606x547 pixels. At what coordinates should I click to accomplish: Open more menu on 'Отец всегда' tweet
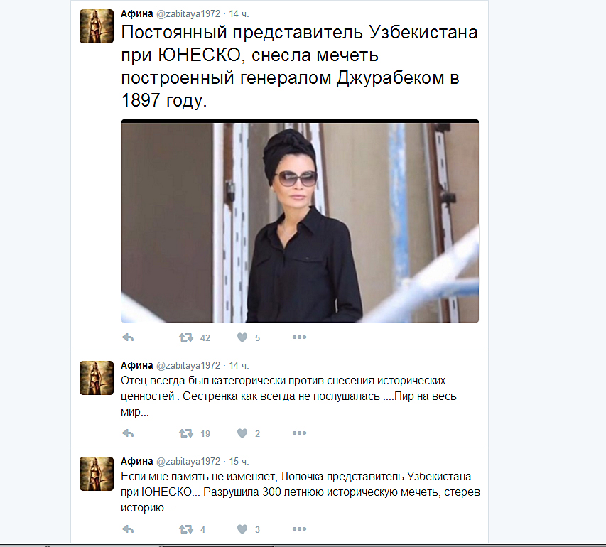click(x=300, y=433)
